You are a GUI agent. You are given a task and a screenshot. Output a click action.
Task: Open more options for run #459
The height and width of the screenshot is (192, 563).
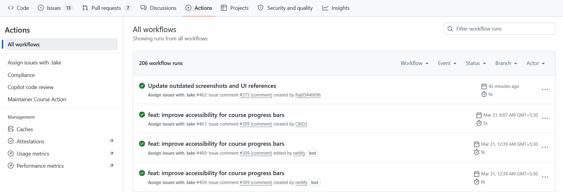click(x=545, y=177)
